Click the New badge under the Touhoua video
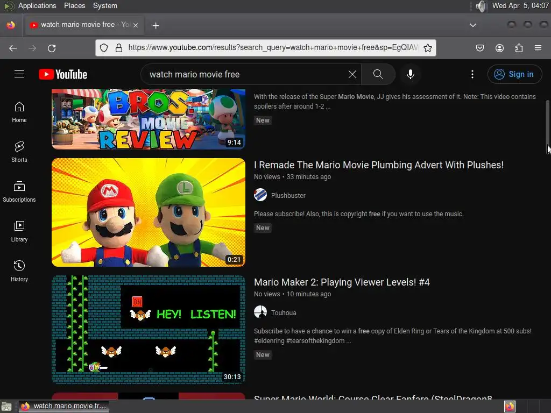551x413 pixels. [x=263, y=355]
